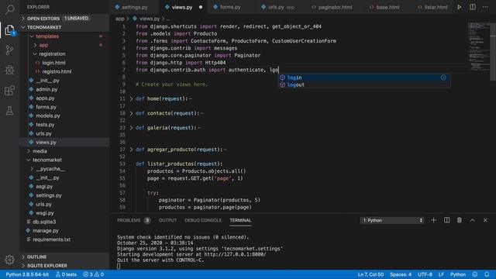Image resolution: width=496 pixels, height=279 pixels.
Task: Open the Testing flask view
Action: 9,111
